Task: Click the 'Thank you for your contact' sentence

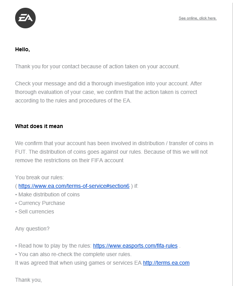Action: coord(97,67)
